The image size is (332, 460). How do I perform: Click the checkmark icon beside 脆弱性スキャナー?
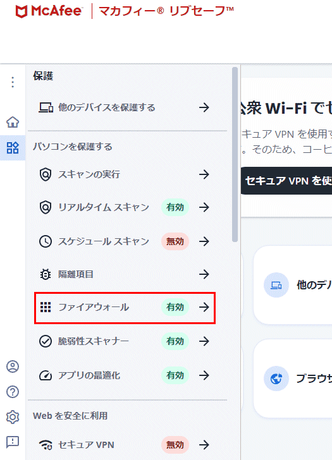tap(46, 341)
